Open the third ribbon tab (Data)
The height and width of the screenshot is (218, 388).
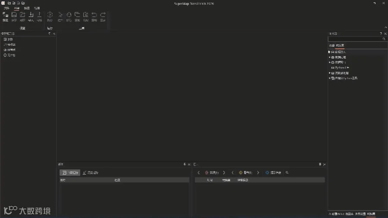(27, 8)
